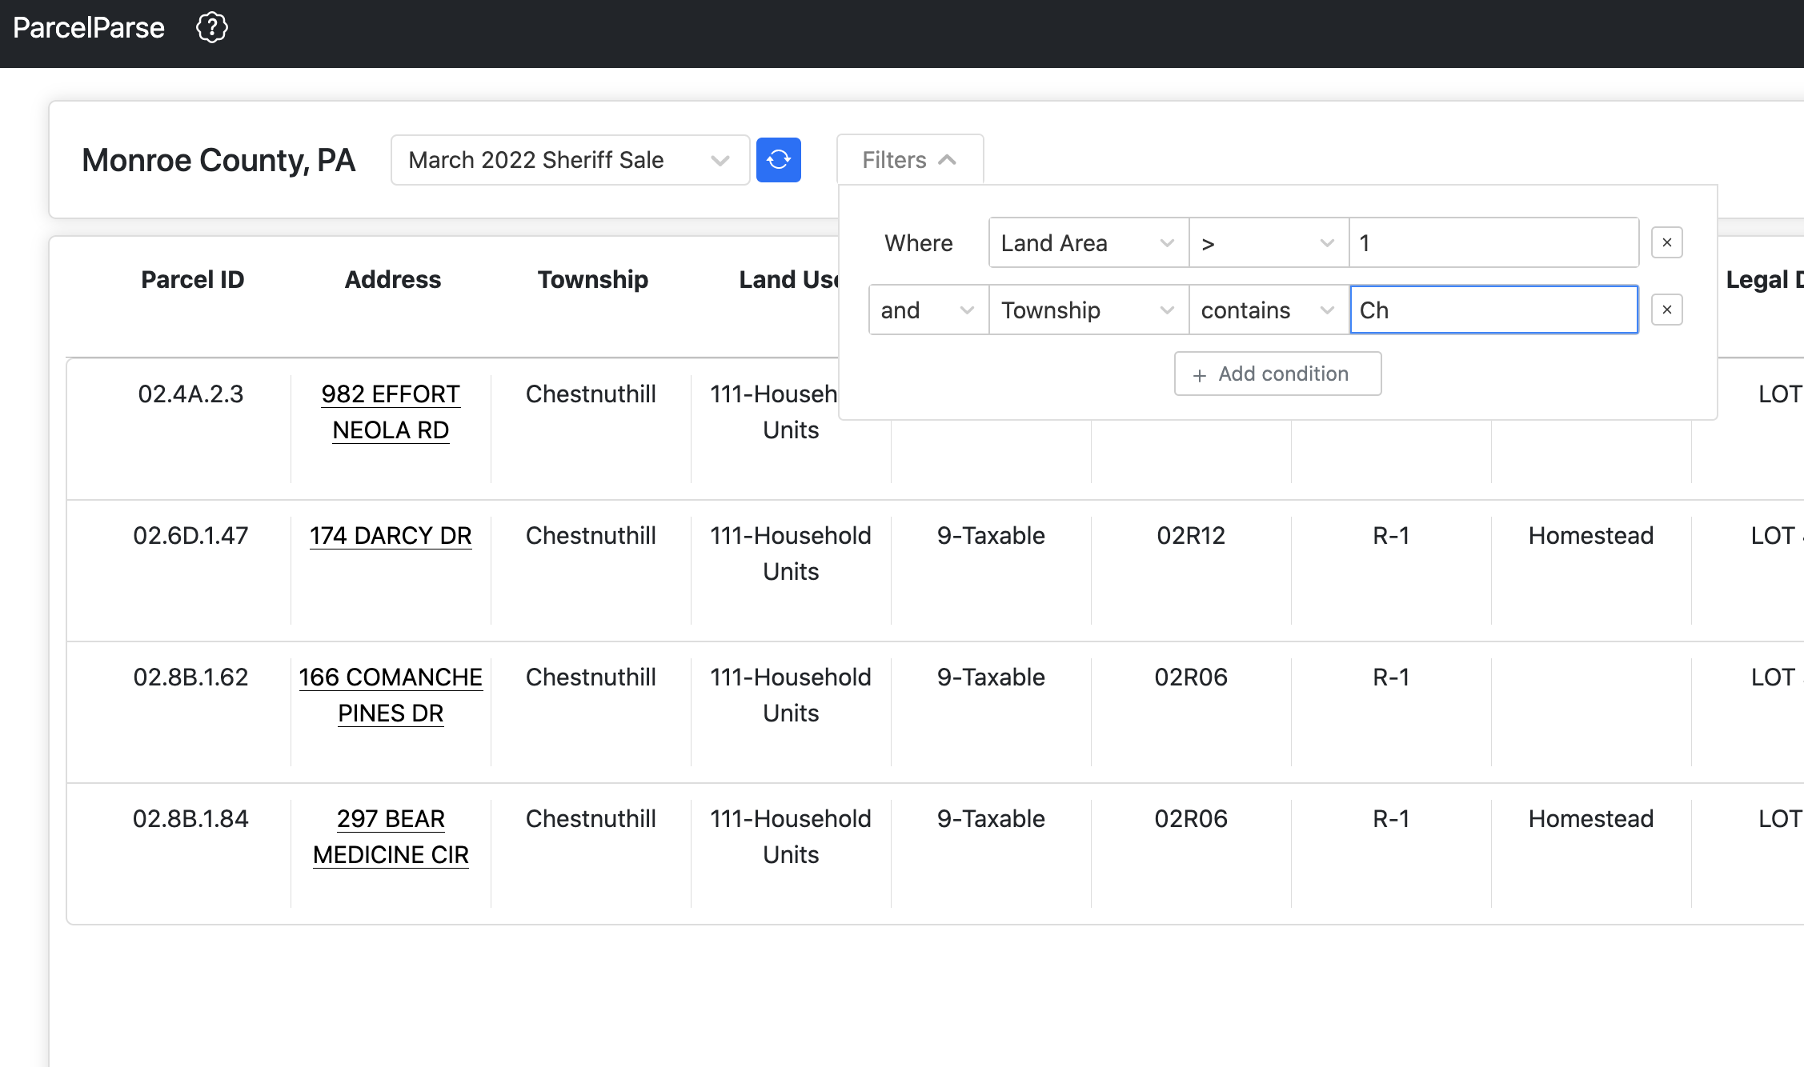
Task: Open ParcelParse help
Action: tap(211, 26)
